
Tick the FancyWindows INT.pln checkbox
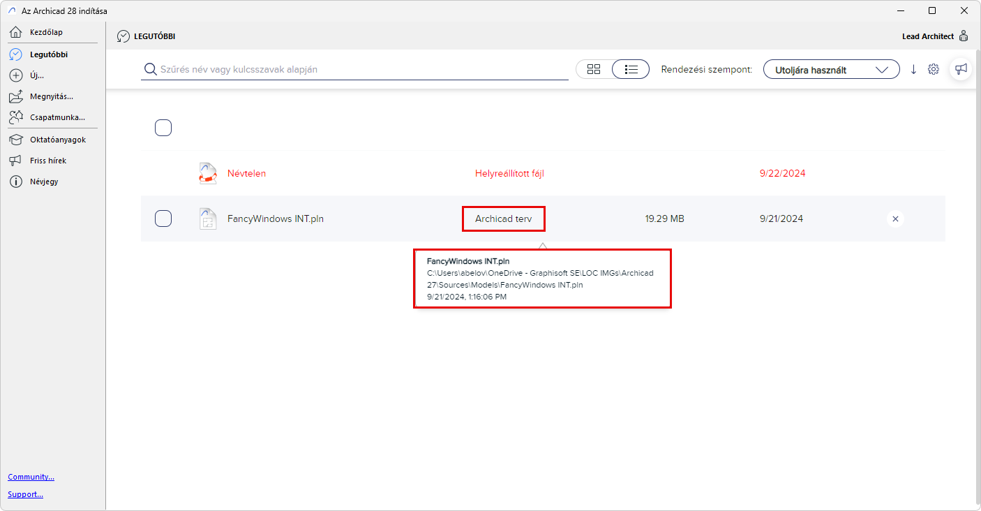click(x=163, y=219)
